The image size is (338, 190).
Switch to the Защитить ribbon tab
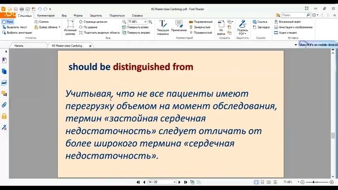point(96,15)
